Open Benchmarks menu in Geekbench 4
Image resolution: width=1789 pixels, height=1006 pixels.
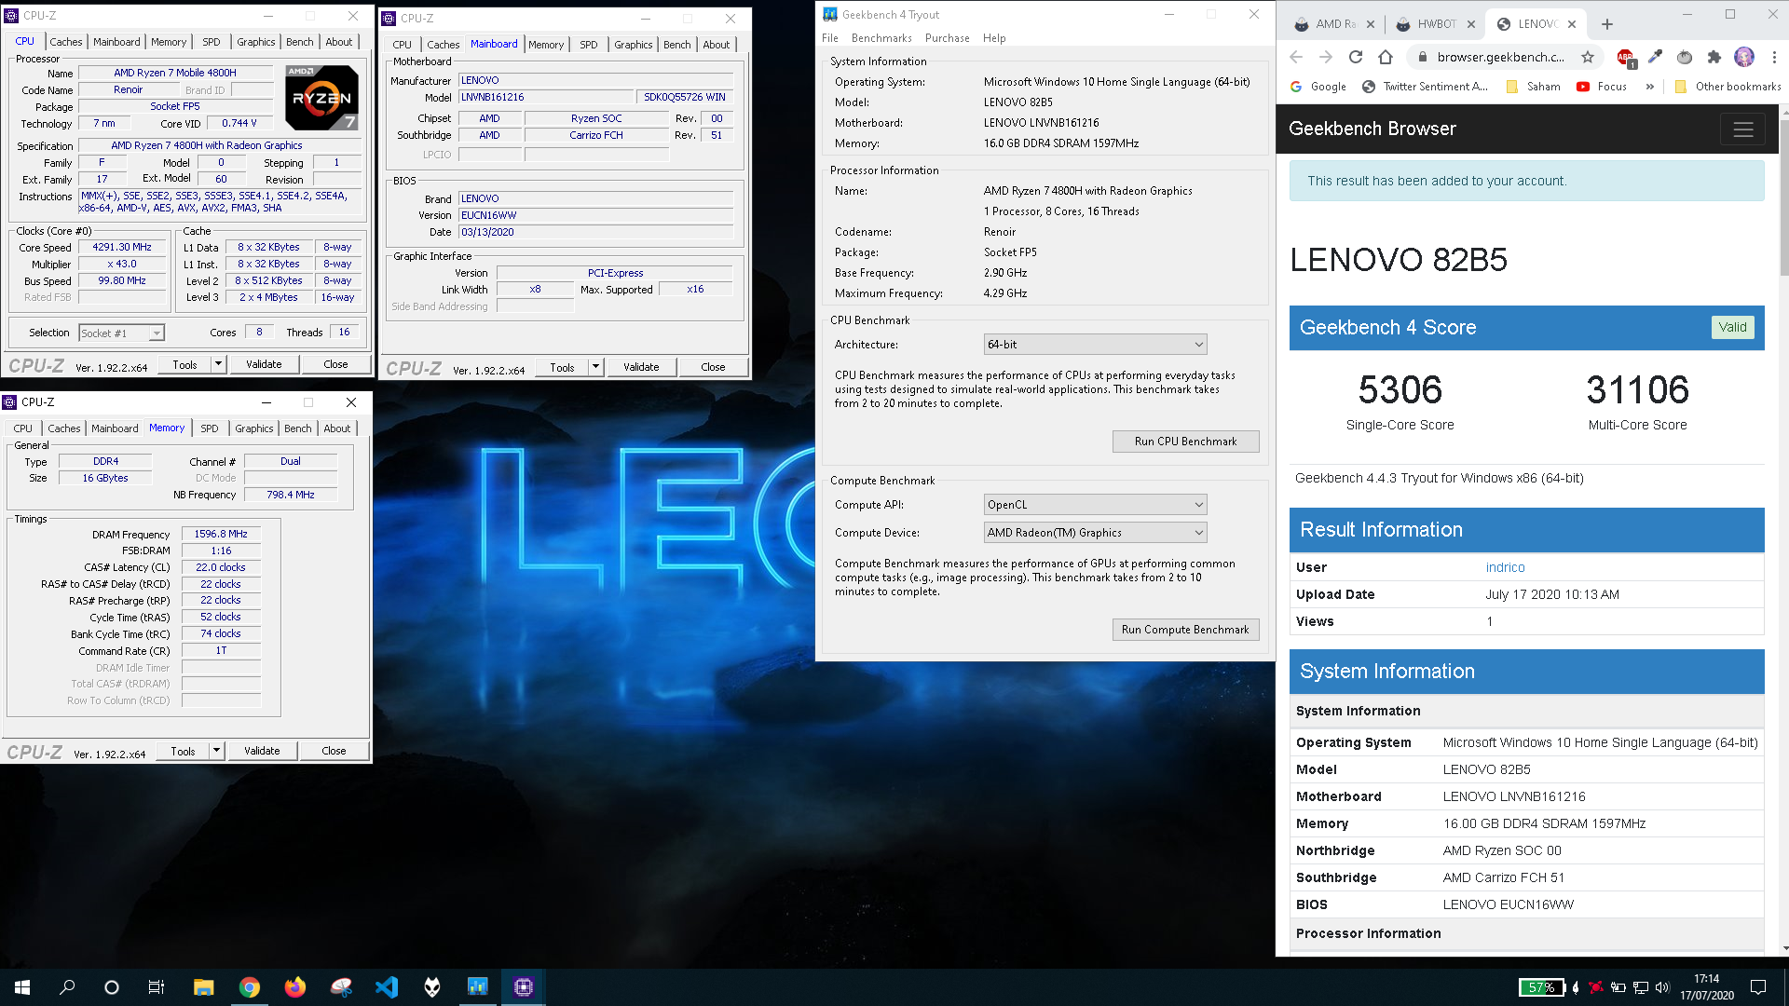[881, 38]
